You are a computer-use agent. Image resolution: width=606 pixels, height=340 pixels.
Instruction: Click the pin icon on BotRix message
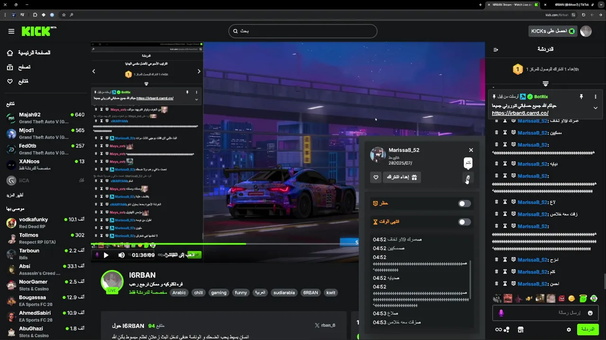coord(581,96)
